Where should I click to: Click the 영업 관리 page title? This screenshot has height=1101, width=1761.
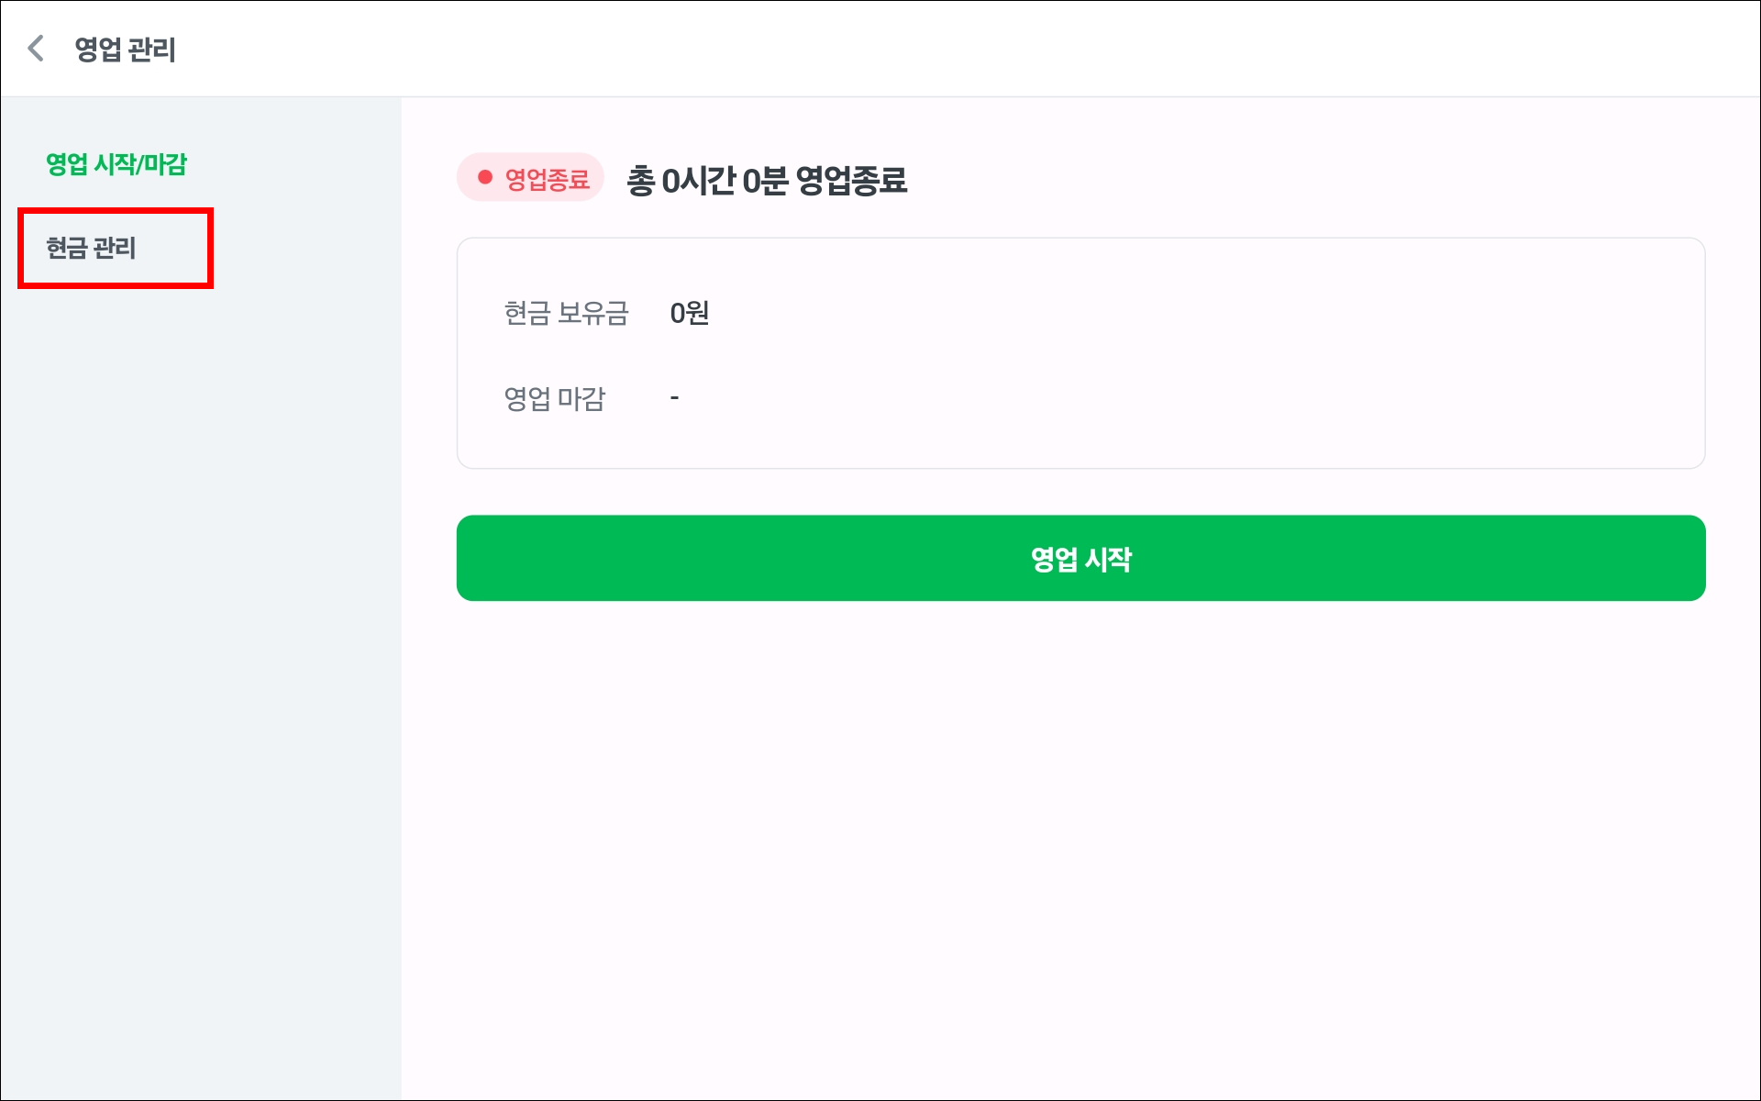click(125, 50)
